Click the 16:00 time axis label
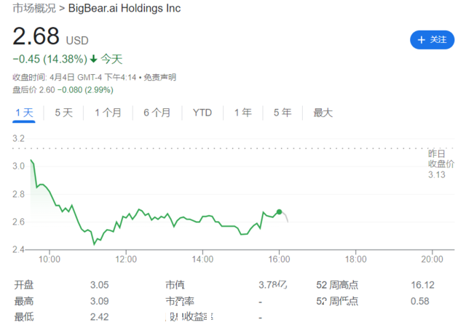This screenshot has height=330, width=466. [x=279, y=259]
